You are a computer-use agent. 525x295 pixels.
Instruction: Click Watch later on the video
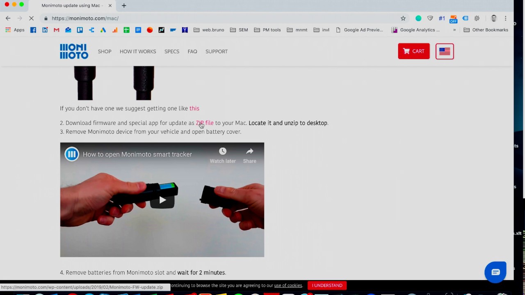click(x=223, y=156)
